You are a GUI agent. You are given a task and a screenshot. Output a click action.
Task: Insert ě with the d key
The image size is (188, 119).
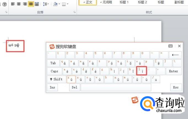tap(86, 71)
